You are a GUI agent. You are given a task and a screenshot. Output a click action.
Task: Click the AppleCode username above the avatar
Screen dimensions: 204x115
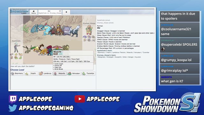tap(16, 41)
